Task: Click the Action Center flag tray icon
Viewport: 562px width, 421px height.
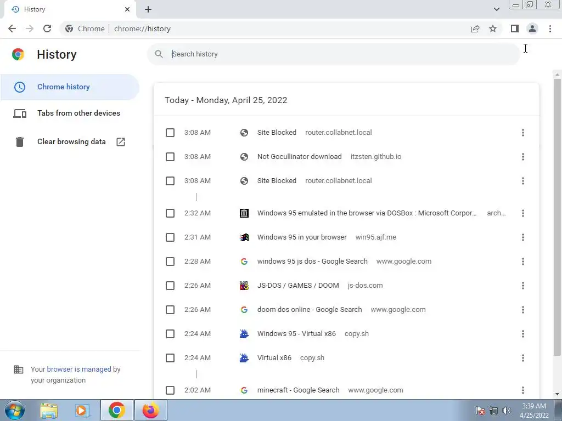Action: point(480,411)
